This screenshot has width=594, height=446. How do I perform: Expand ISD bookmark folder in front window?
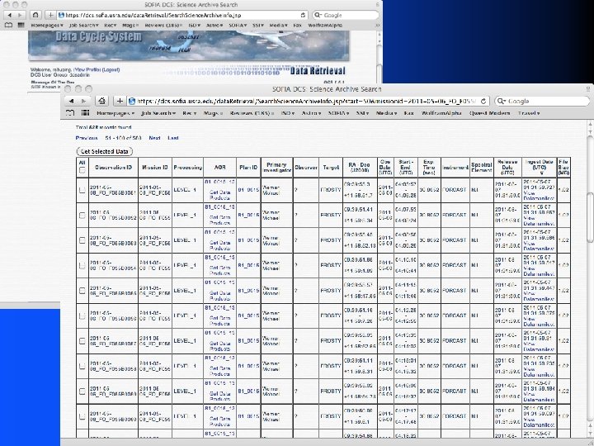point(288,113)
